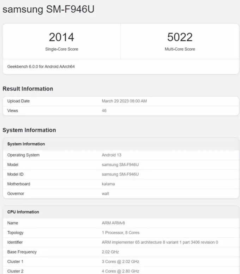Select the kalama motherboard value
Screen dimensions: 240x274
[108, 184]
